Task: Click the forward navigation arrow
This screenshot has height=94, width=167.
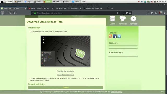Action: (x=6, y=13)
